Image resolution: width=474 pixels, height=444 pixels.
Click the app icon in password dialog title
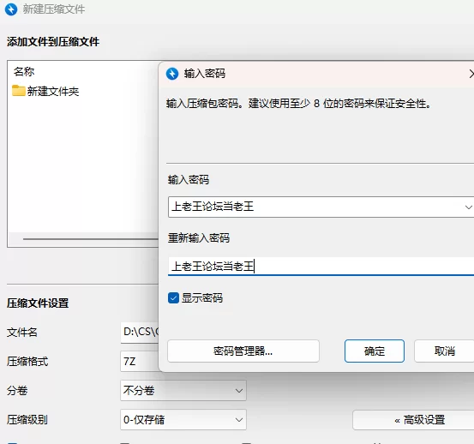coord(172,74)
